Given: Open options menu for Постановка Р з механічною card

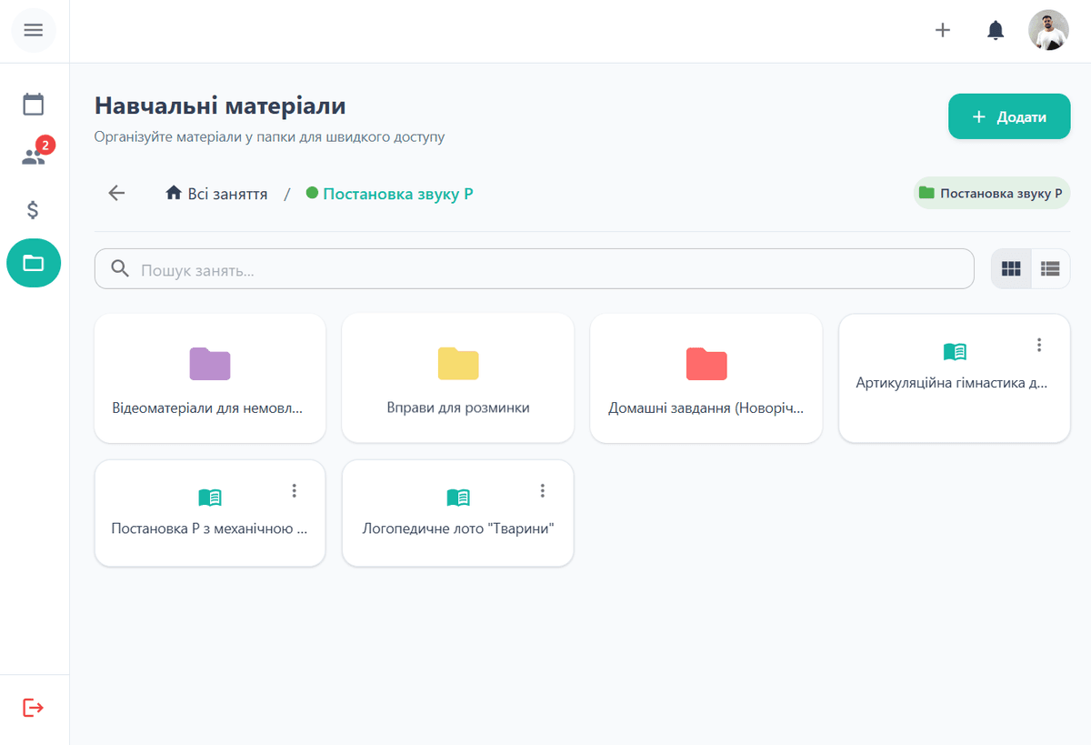Looking at the screenshot, I should 294,490.
